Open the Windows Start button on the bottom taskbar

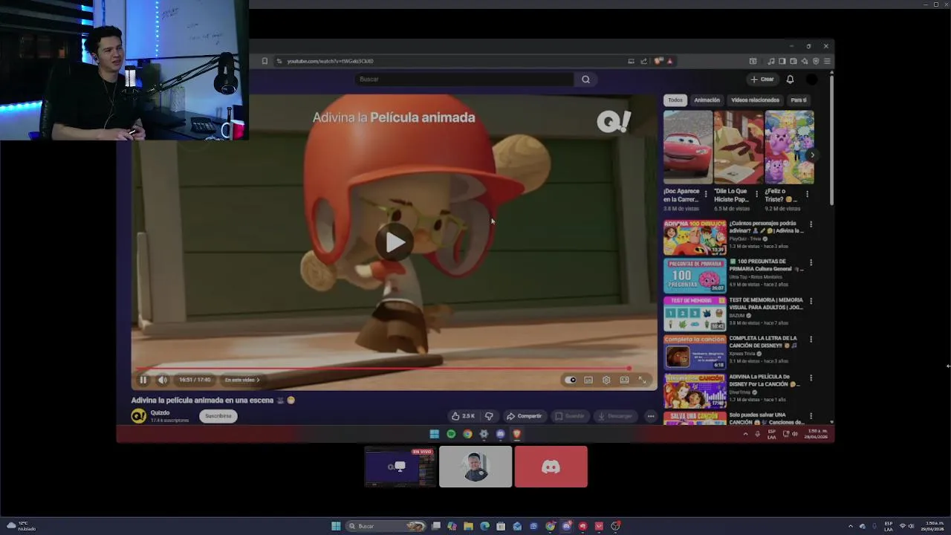(336, 526)
